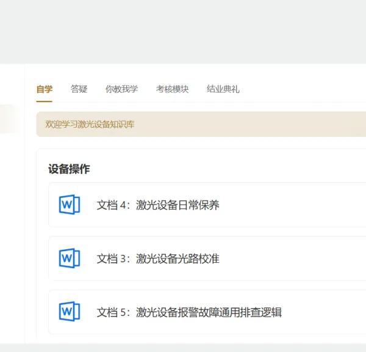Viewport: 366px width, 352px height.
Task: Click the Word icon for 文档 5
Action: [70, 312]
